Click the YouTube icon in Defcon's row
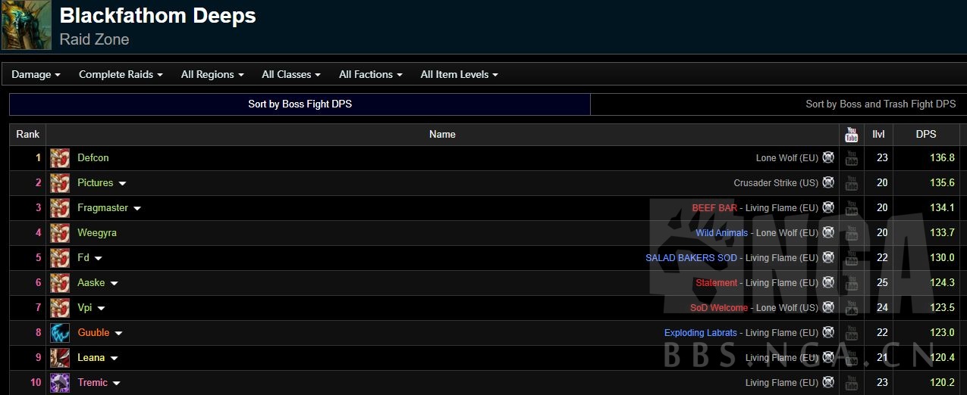967x395 pixels. coord(852,158)
